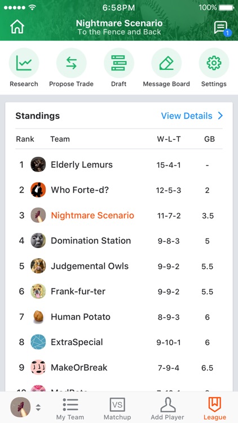
Task: Open the Draft icon
Action: (119, 63)
